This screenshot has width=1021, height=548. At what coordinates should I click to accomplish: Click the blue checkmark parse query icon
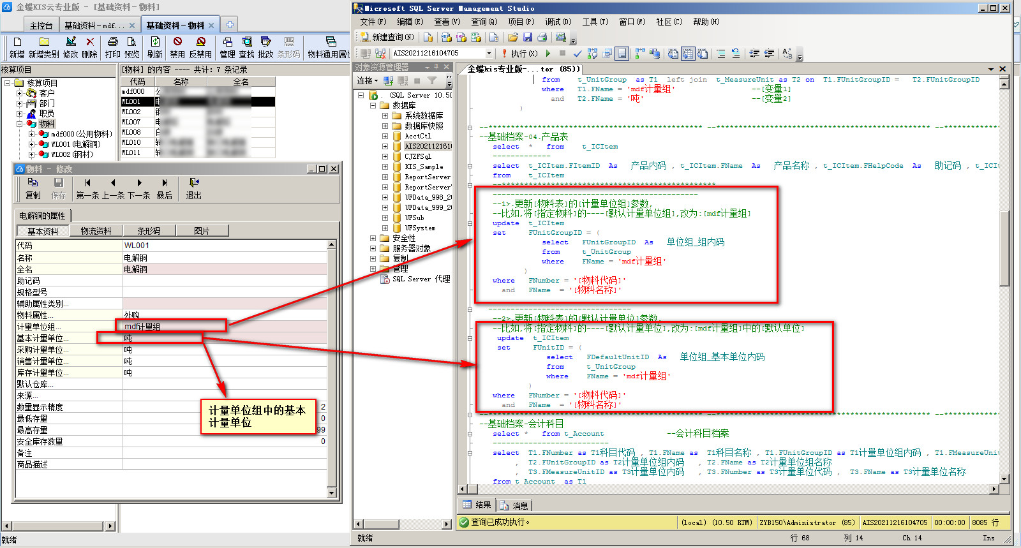[577, 54]
